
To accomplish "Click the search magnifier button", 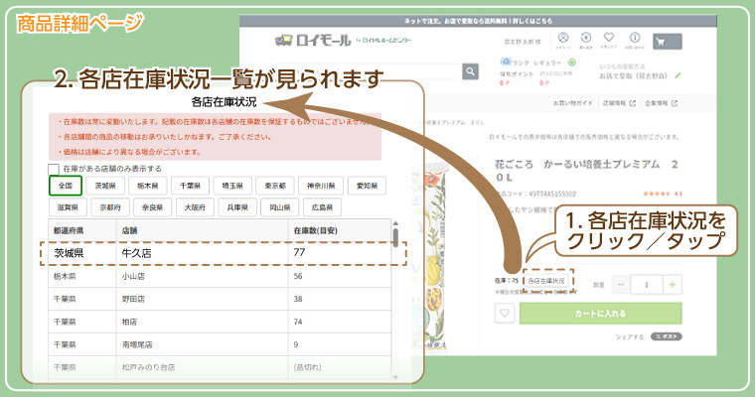I will coord(471,71).
